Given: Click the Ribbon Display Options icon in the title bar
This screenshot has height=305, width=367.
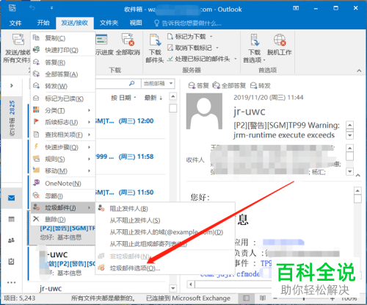Looking at the screenshot, I should tap(296, 8).
